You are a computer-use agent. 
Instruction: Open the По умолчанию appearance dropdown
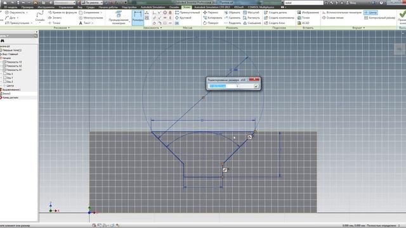tap(92, 3)
